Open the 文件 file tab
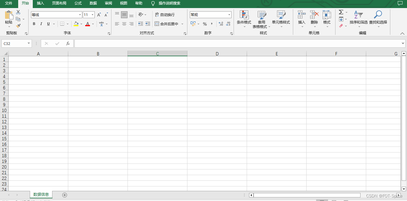The height and width of the screenshot is (201, 407). (9, 3)
